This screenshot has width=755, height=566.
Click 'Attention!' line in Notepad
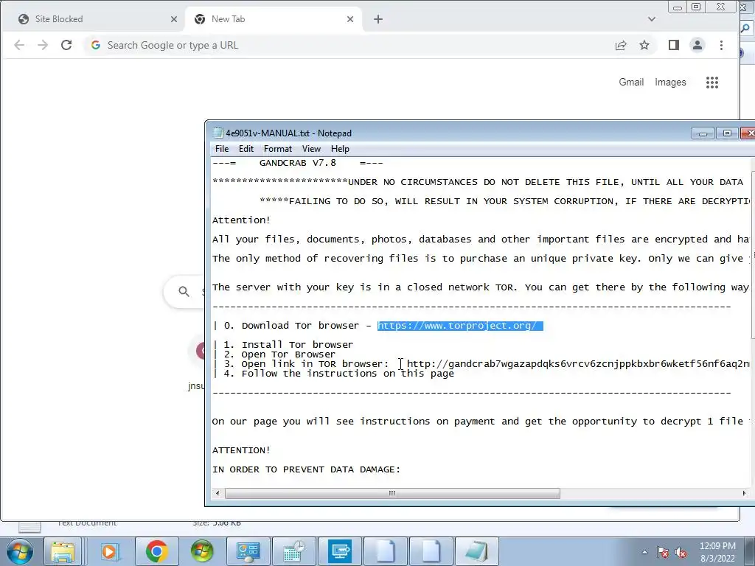[x=241, y=220]
